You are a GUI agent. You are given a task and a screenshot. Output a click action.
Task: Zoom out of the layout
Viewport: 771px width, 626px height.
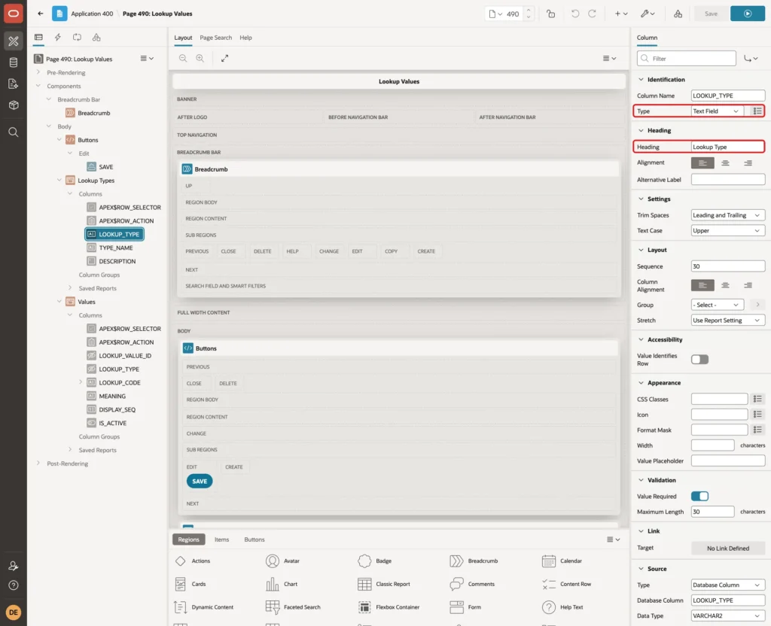pyautogui.click(x=183, y=58)
